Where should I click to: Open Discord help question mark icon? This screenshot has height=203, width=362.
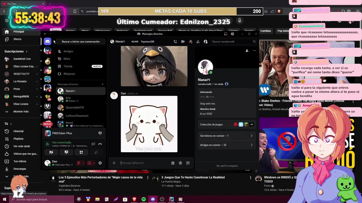232,34
